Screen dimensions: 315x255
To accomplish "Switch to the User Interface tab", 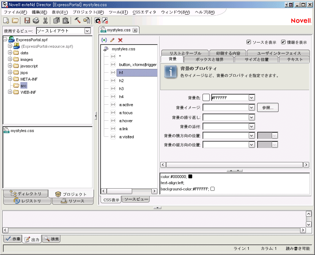I will (x=279, y=53).
